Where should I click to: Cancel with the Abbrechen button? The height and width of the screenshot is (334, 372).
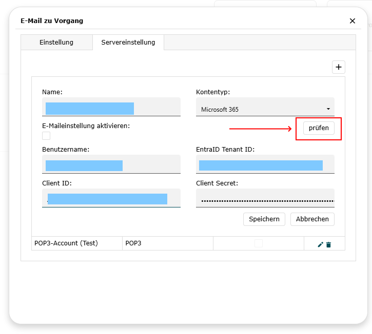click(312, 219)
